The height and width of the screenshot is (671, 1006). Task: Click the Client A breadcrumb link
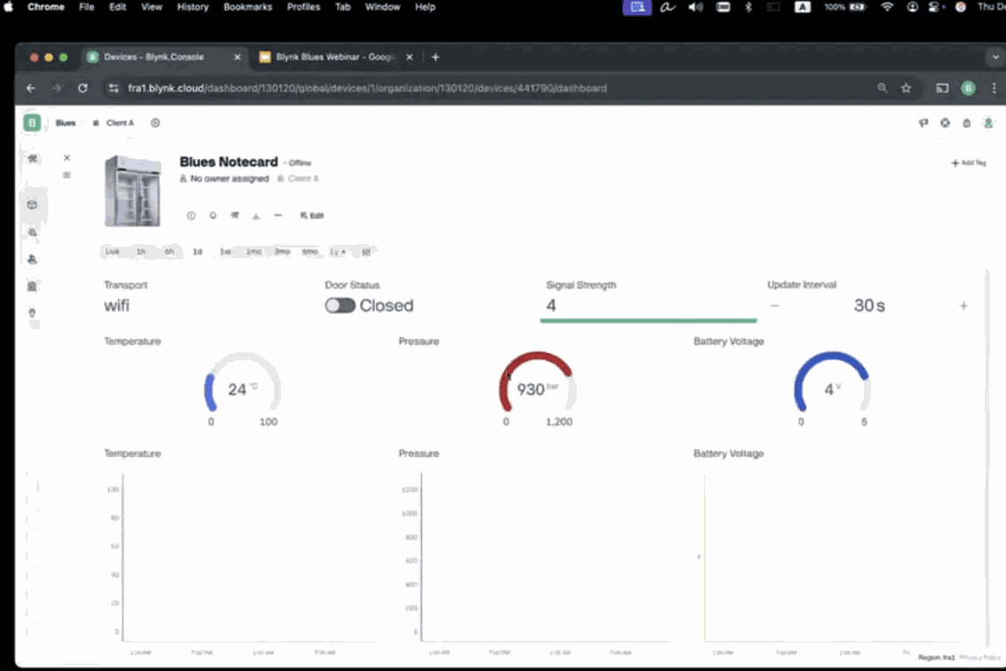[120, 123]
